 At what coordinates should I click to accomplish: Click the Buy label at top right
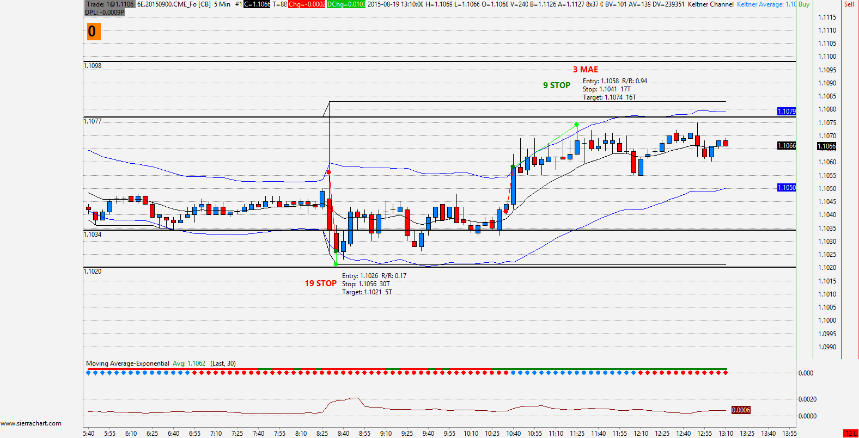click(x=804, y=4)
